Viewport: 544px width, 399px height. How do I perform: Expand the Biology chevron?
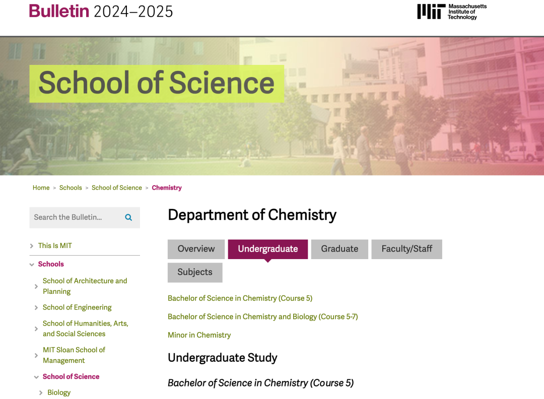point(41,393)
